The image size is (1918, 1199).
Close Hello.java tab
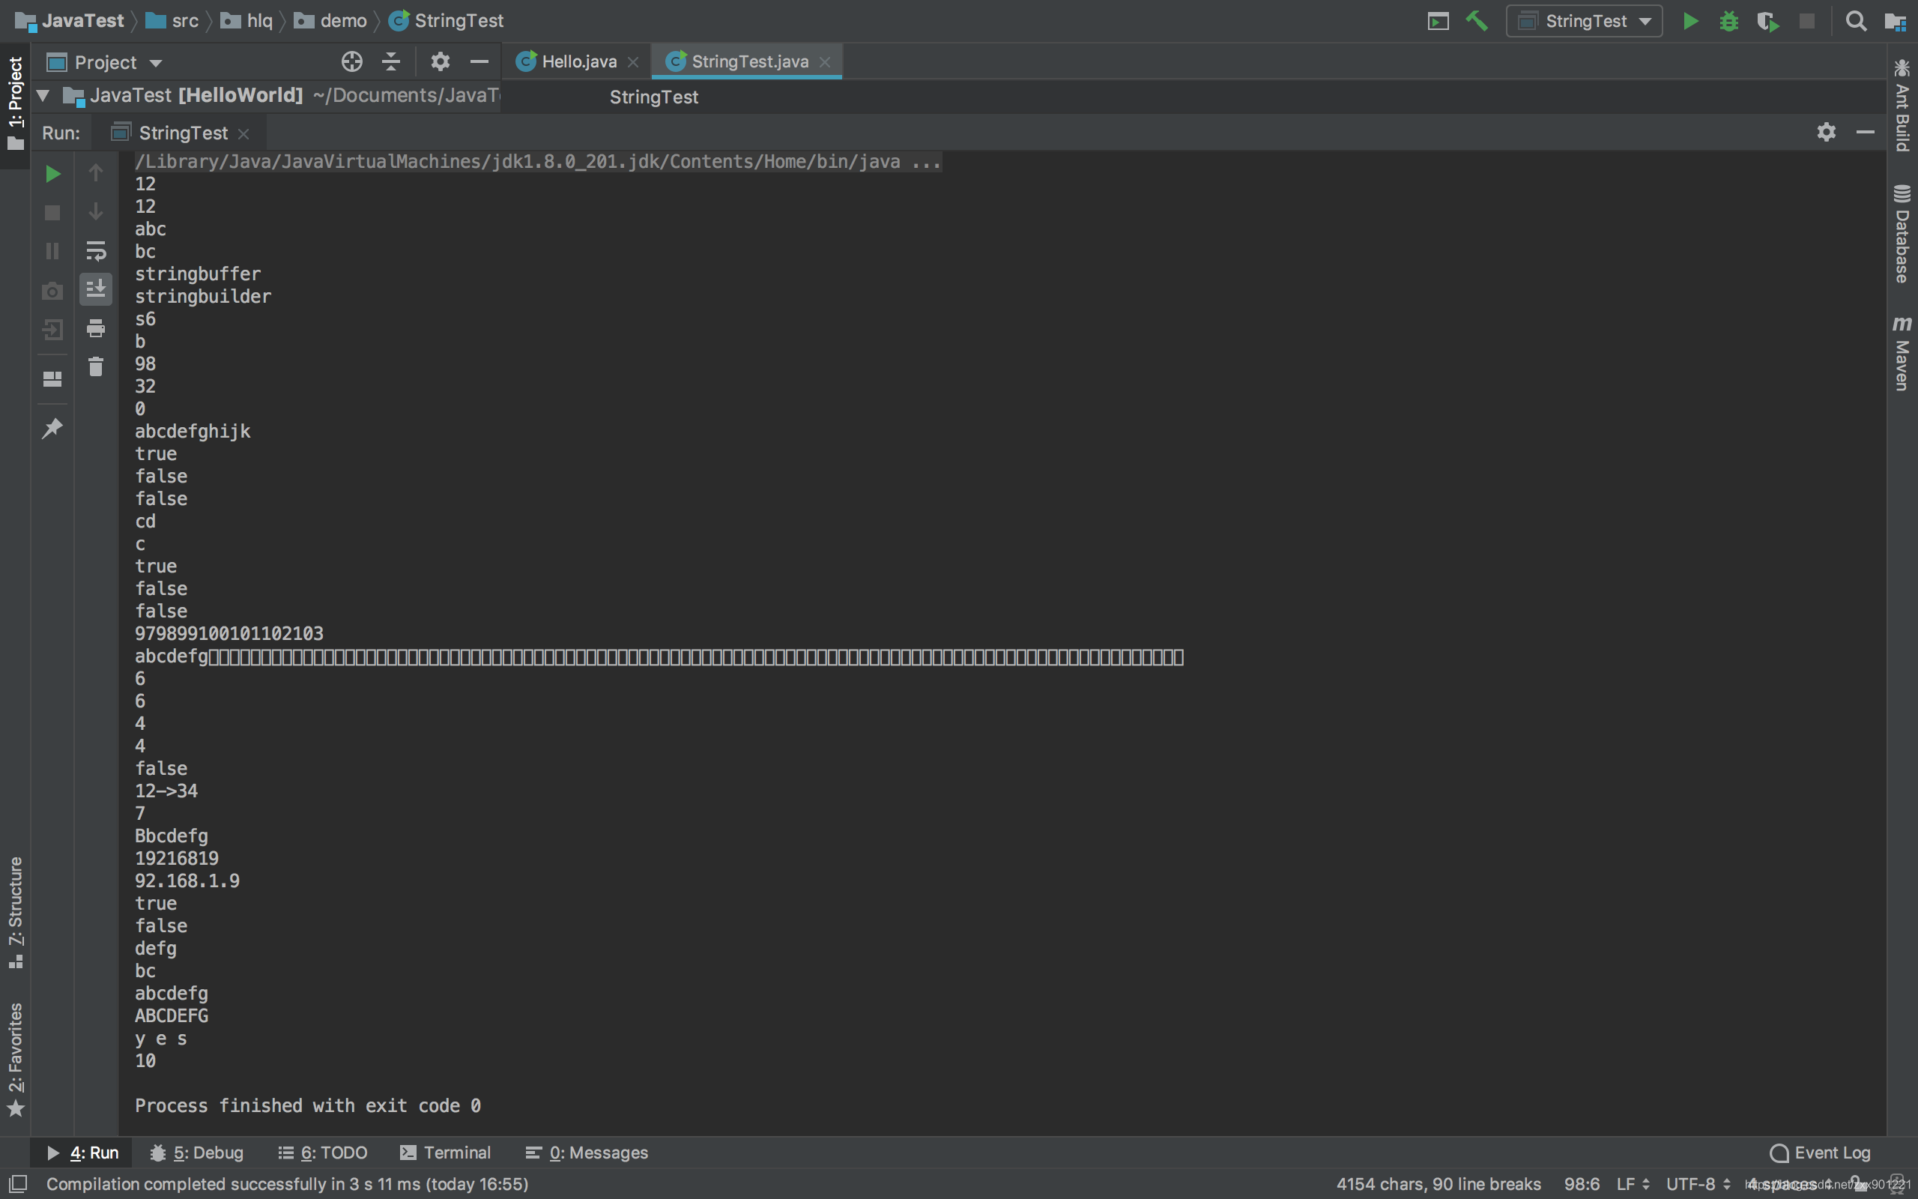click(632, 62)
